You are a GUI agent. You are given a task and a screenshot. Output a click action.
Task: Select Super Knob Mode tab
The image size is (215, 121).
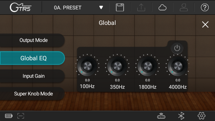point(32,94)
